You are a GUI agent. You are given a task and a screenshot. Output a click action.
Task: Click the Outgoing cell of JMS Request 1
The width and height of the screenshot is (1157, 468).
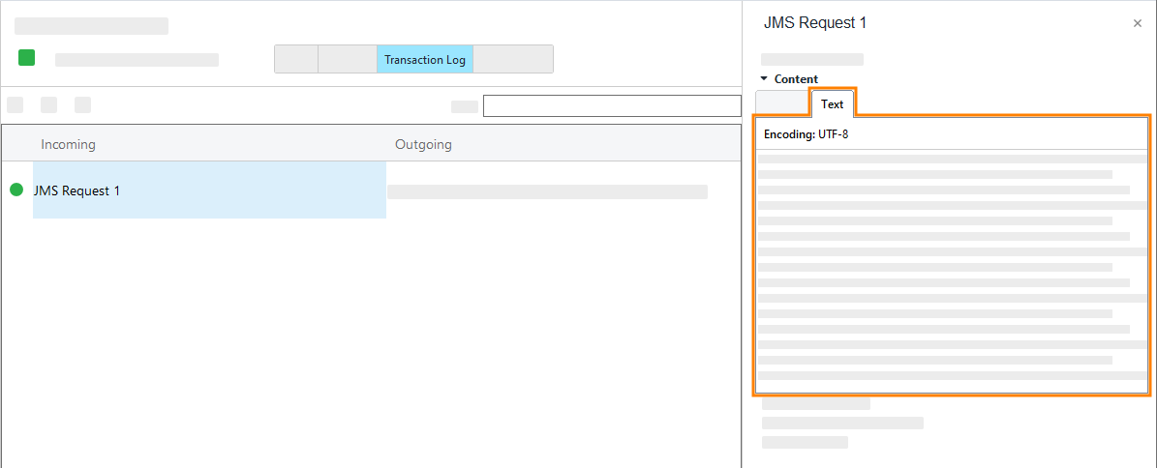(x=547, y=191)
